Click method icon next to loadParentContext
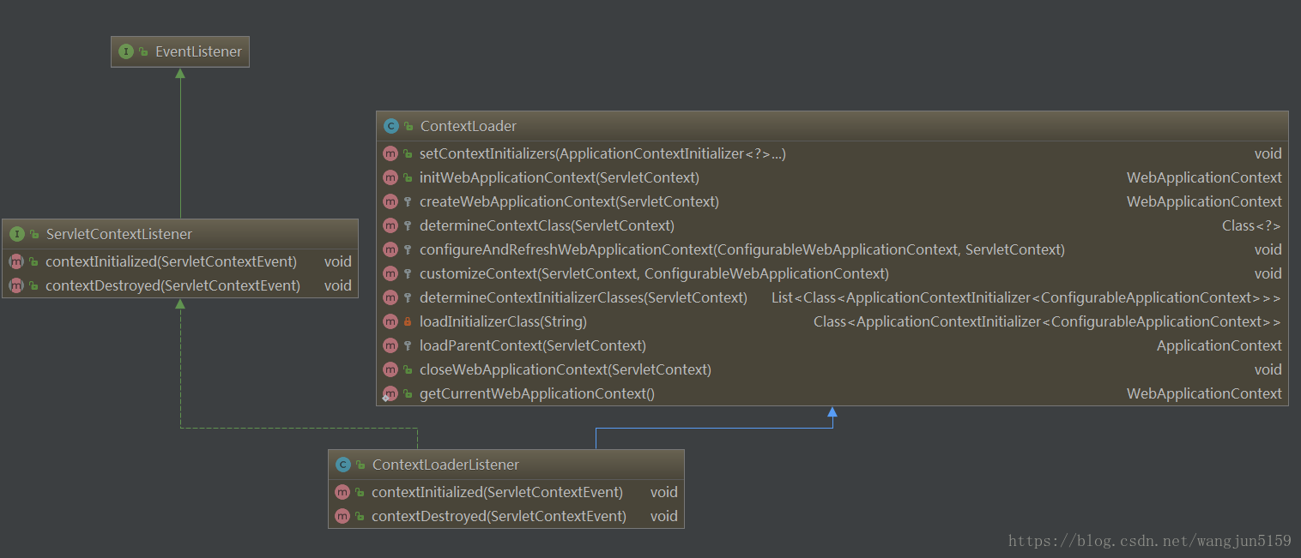Screen dimensions: 1301x558 point(390,345)
